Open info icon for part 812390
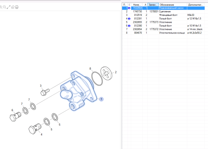Screen dimensions: 208x149 [x=129, y=26]
